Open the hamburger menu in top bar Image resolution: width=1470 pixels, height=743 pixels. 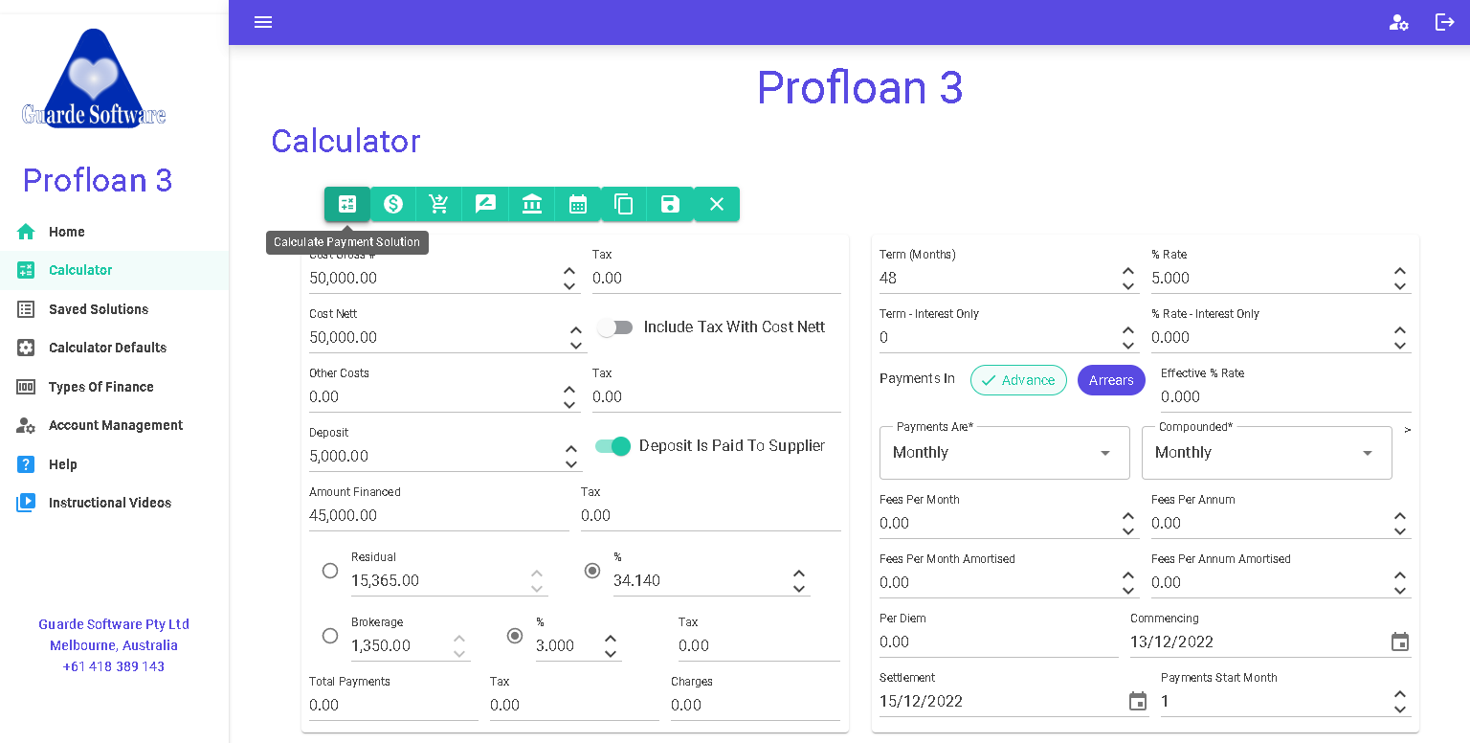(263, 22)
